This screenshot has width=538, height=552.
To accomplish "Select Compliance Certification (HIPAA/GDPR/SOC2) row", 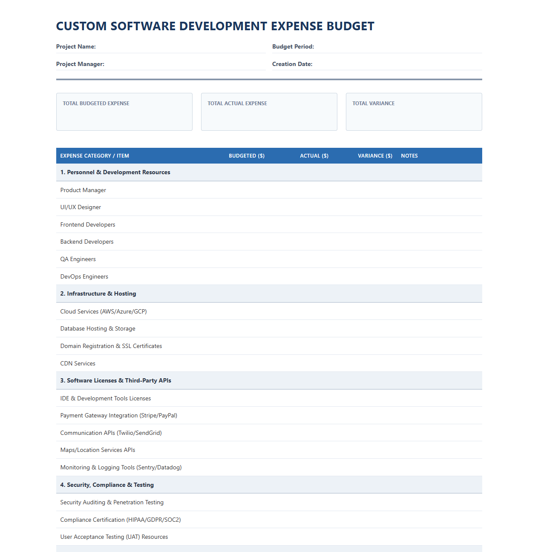I will (269, 520).
